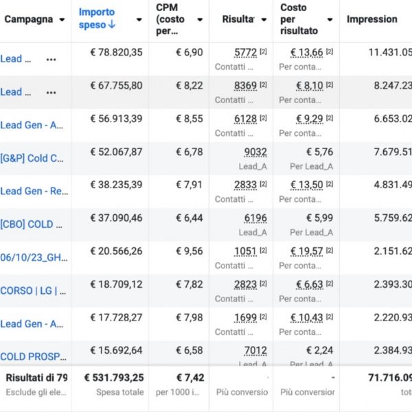This screenshot has height=412, width=412.
Task: Click the € 13,50 cost per result
Action: (x=307, y=185)
